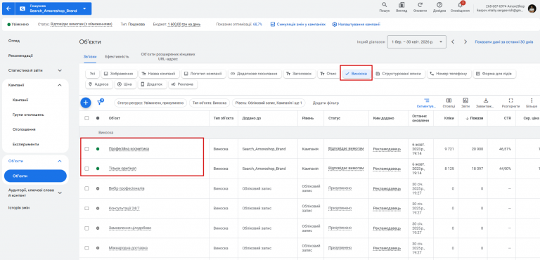Image resolution: width=540 pixels, height=260 pixels.
Task: Open Історія змін in sidebar
Action: [19, 208]
